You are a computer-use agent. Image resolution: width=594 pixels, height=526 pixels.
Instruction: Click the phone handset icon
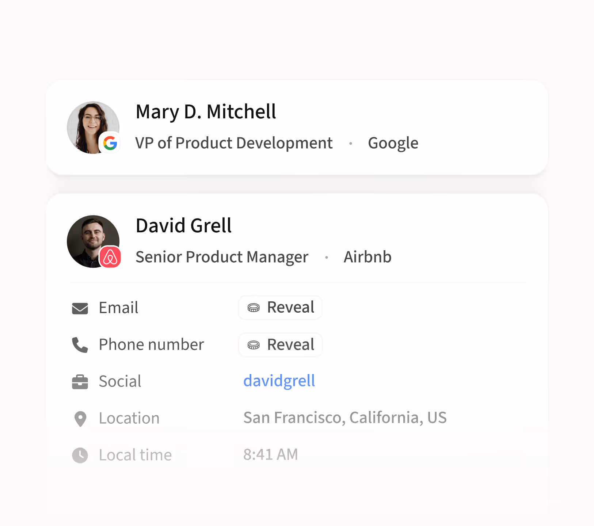80,345
